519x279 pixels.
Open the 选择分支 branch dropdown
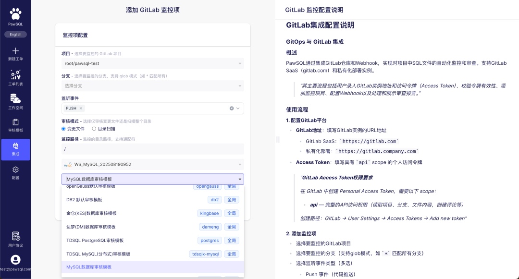(153, 86)
